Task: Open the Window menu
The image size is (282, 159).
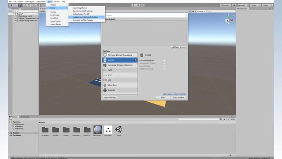Action: (57, 2)
